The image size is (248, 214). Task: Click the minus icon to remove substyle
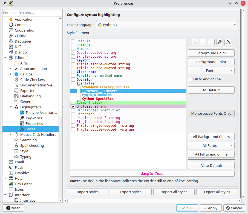pos(211,42)
